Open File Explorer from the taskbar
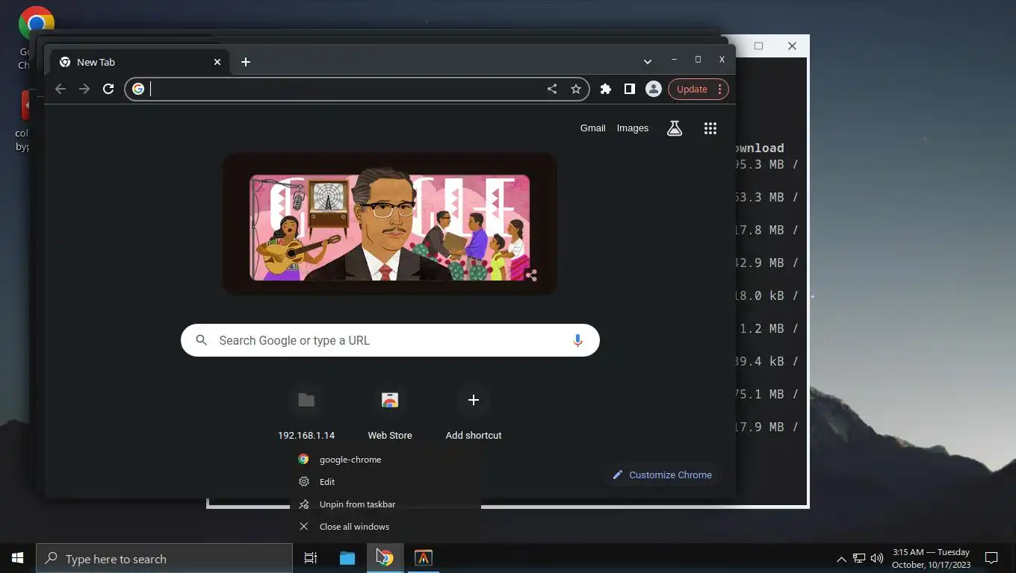Screen dimensions: 1016x573 pyautogui.click(x=347, y=558)
